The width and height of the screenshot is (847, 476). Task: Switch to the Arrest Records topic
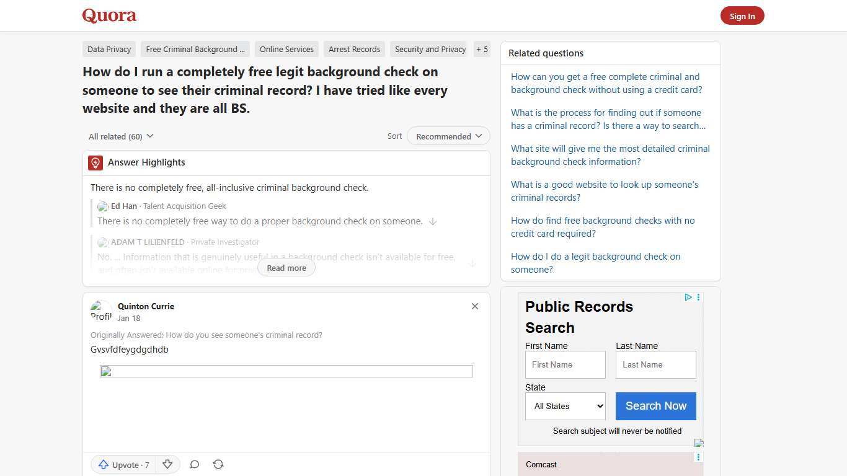(x=354, y=49)
